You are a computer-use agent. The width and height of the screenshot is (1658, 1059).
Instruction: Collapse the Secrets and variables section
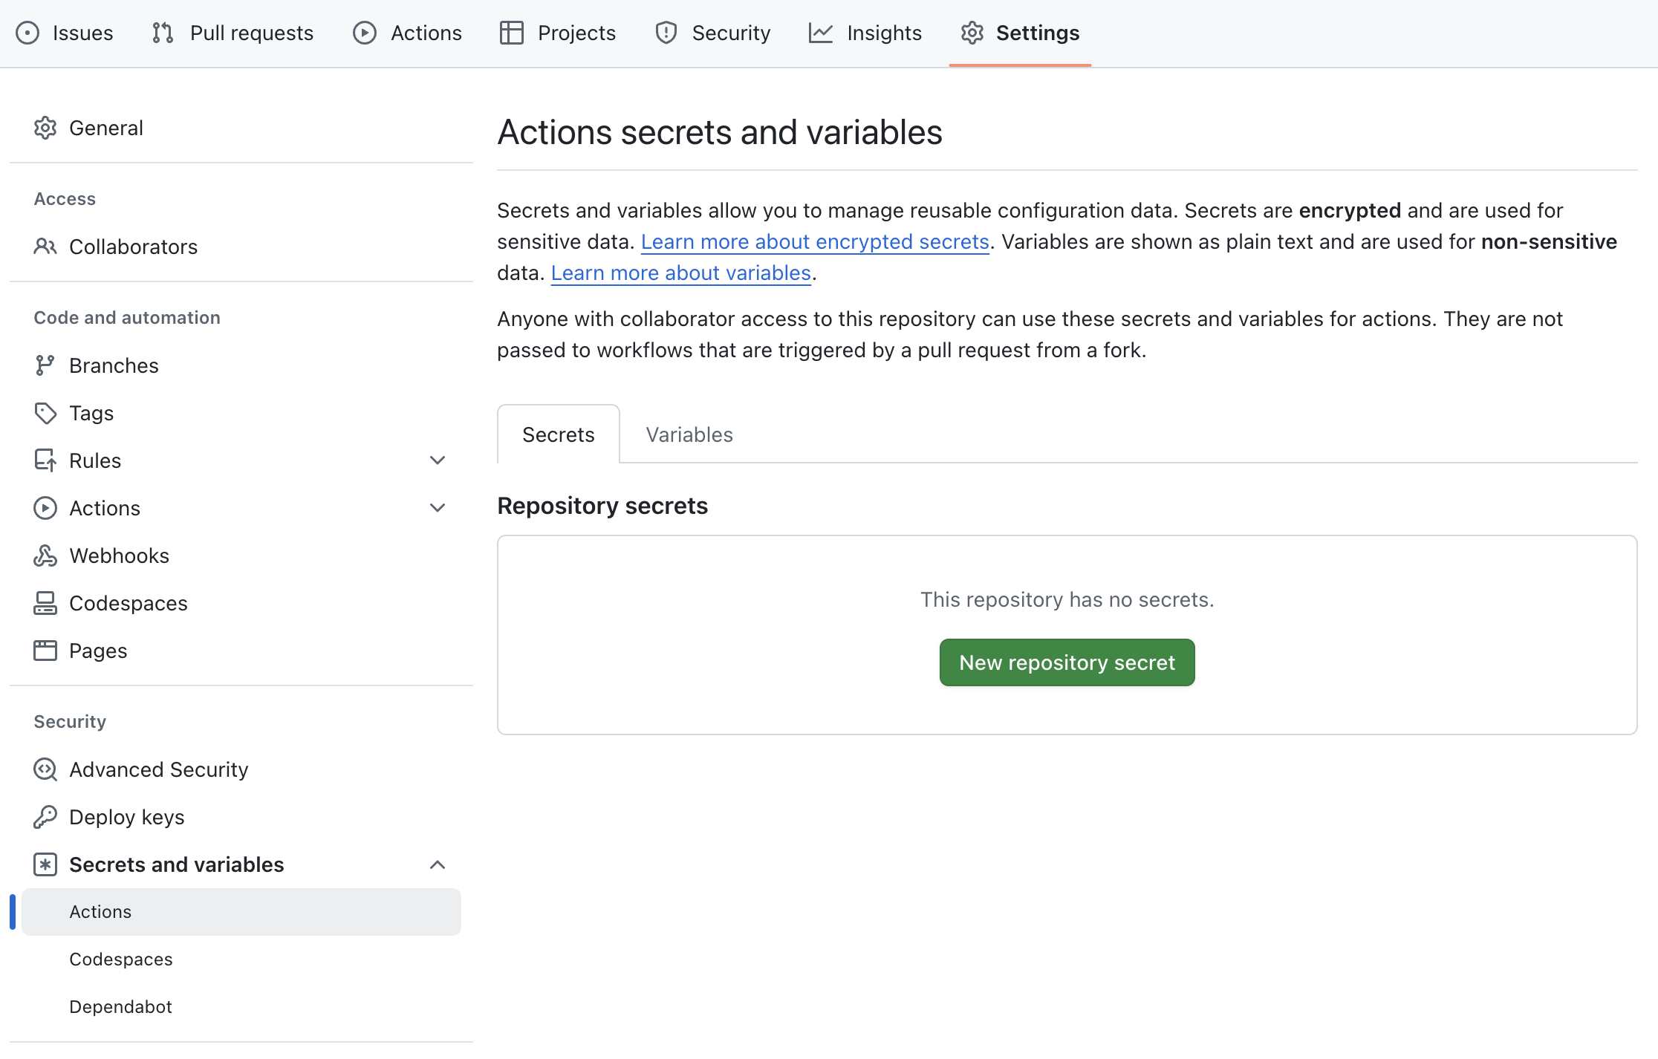coord(438,864)
